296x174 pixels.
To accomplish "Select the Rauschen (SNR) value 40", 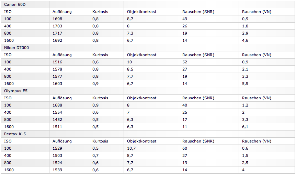I will (185, 105).
